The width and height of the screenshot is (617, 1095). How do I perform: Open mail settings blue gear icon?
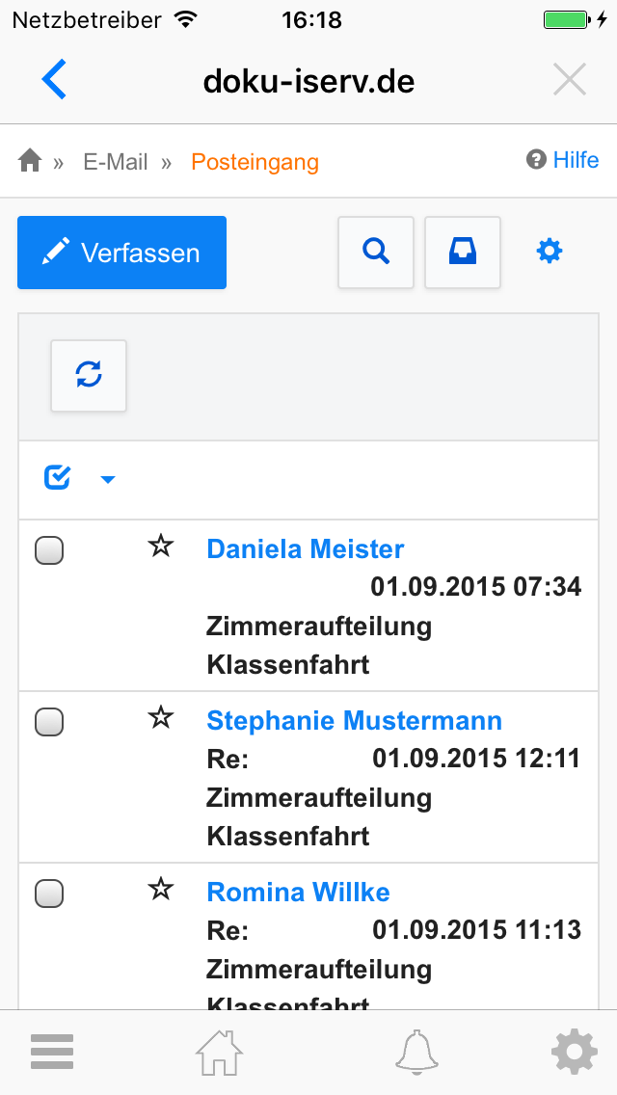coord(550,253)
